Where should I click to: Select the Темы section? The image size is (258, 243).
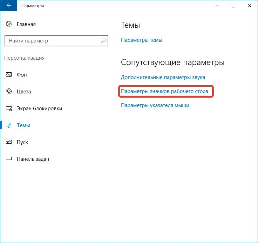tap(23, 125)
